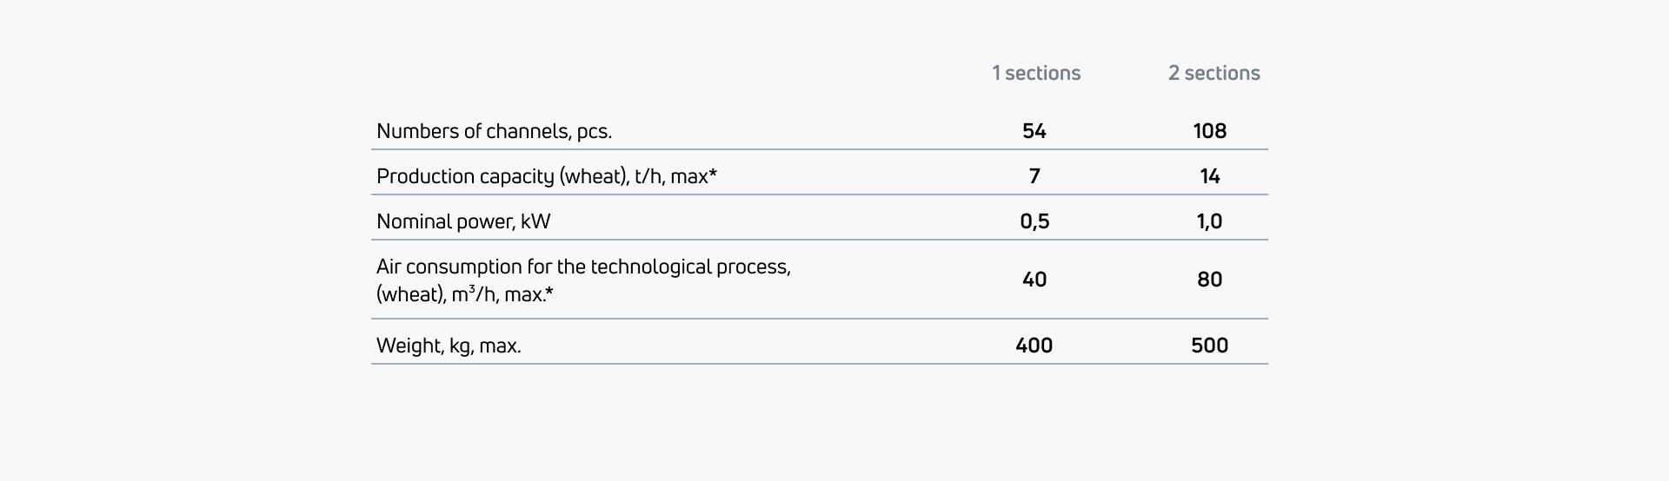This screenshot has width=1669, height=481.
Task: Click the asterisk after "t/h, max"
Action: [x=714, y=175]
